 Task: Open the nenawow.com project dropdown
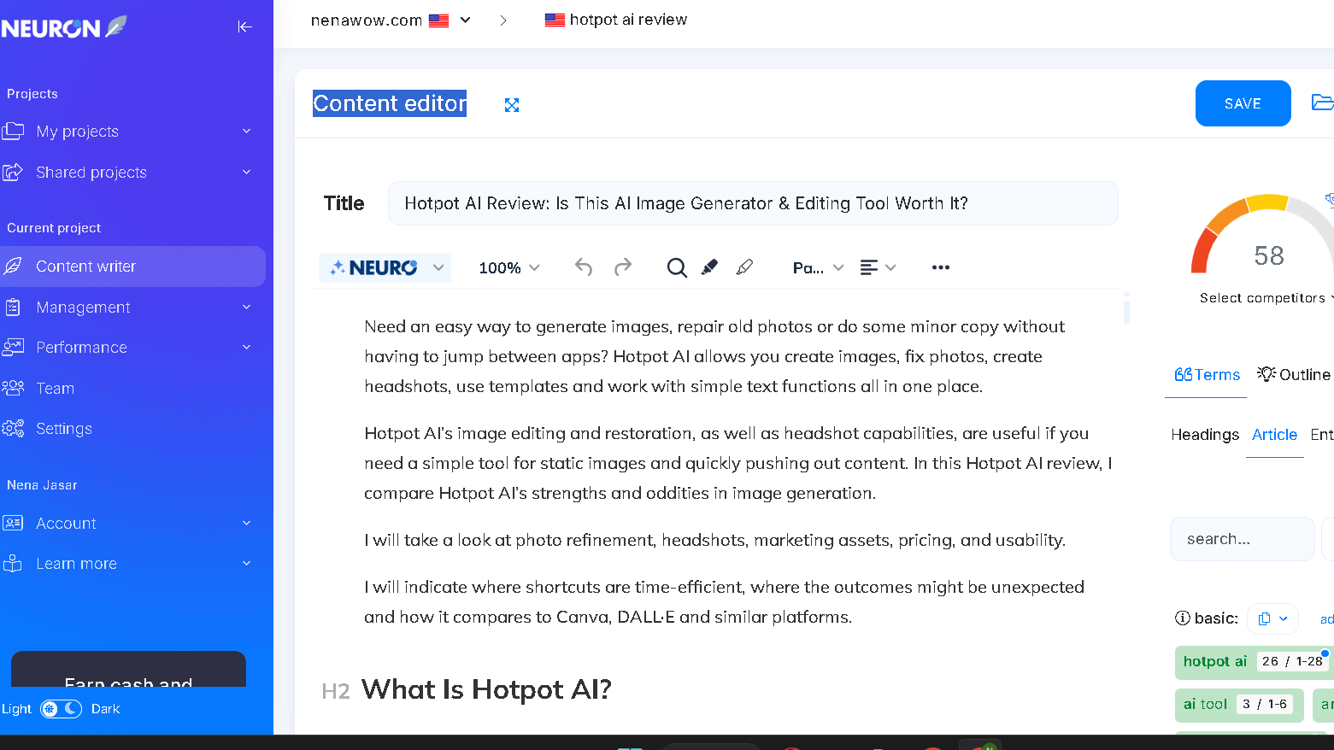tap(464, 20)
